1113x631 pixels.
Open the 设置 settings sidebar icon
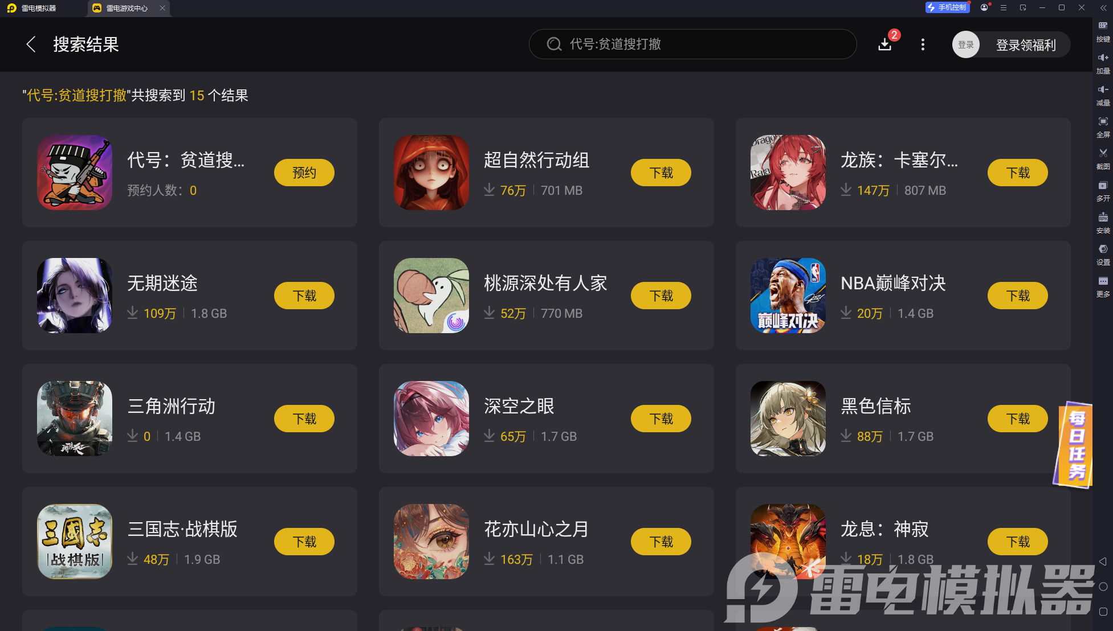1103,255
